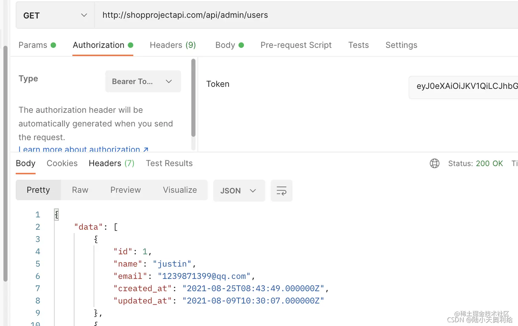This screenshot has width=518, height=326.
Task: Select the Authorization tab
Action: 103,45
